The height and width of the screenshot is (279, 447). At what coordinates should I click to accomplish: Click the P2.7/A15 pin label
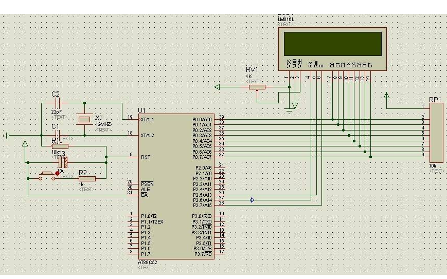coord(202,206)
